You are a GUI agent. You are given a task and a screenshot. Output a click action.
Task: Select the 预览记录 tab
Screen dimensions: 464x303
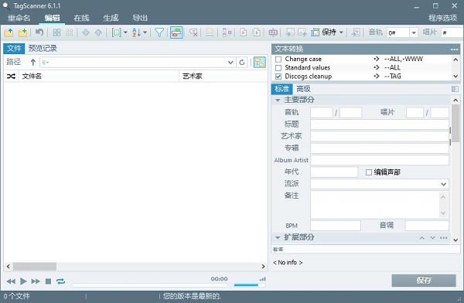coord(43,49)
